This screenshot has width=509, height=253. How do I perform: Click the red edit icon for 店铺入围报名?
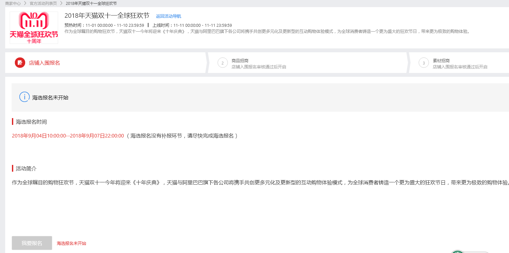(x=20, y=63)
